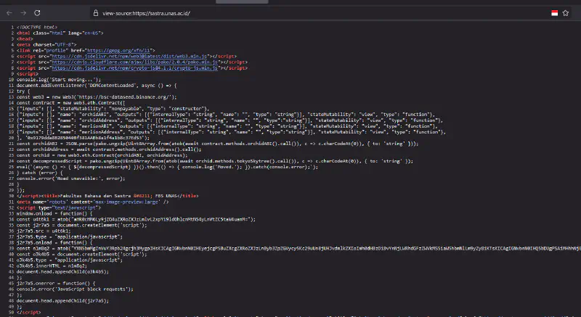The image size is (581, 317).
Task: Click the constructor ABI entry on line 15
Action: pyautogui.click(x=113, y=109)
